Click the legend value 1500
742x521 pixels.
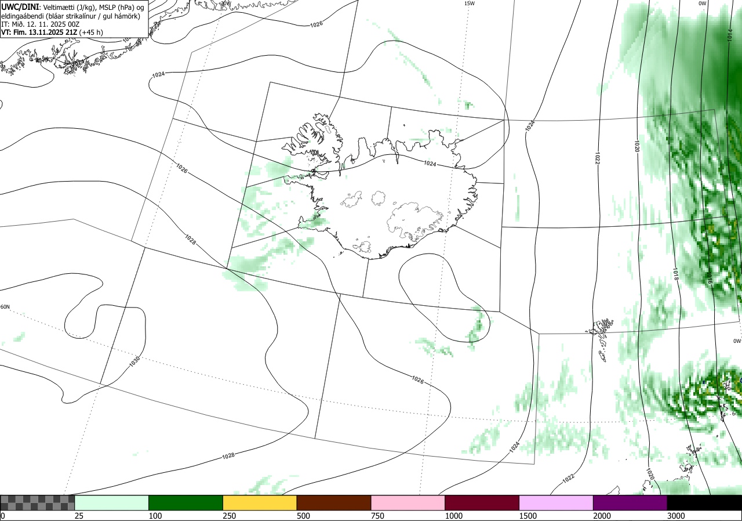[x=528, y=516]
